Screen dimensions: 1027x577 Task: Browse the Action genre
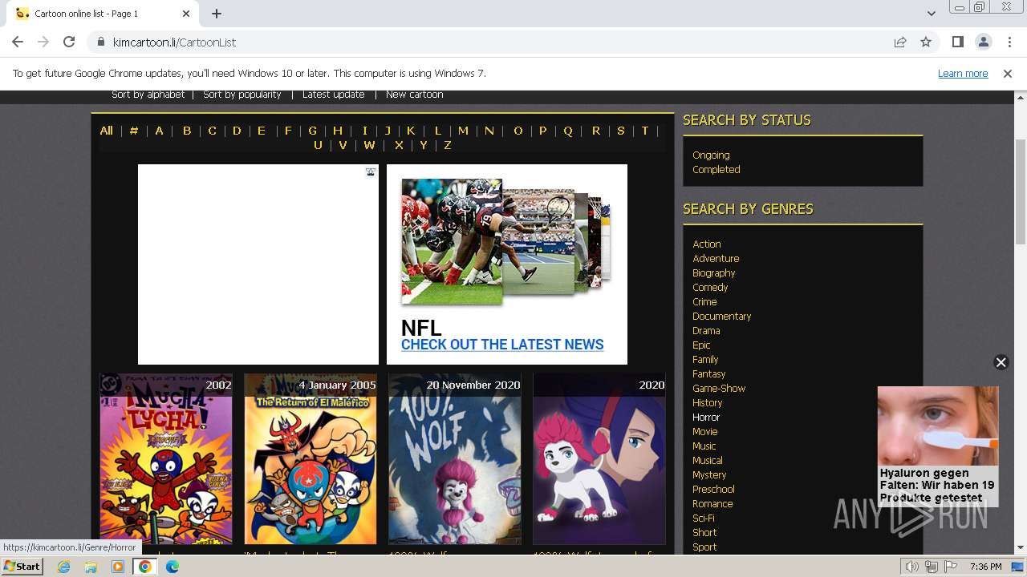point(707,244)
